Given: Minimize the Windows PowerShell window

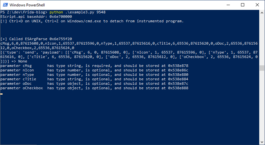Looking at the screenshot, I should tap(228, 5).
